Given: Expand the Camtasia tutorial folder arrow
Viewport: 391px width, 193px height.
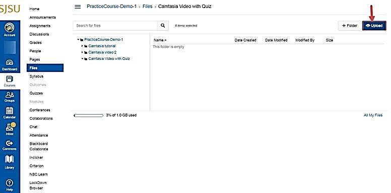Looking at the screenshot, I should tap(82, 46).
